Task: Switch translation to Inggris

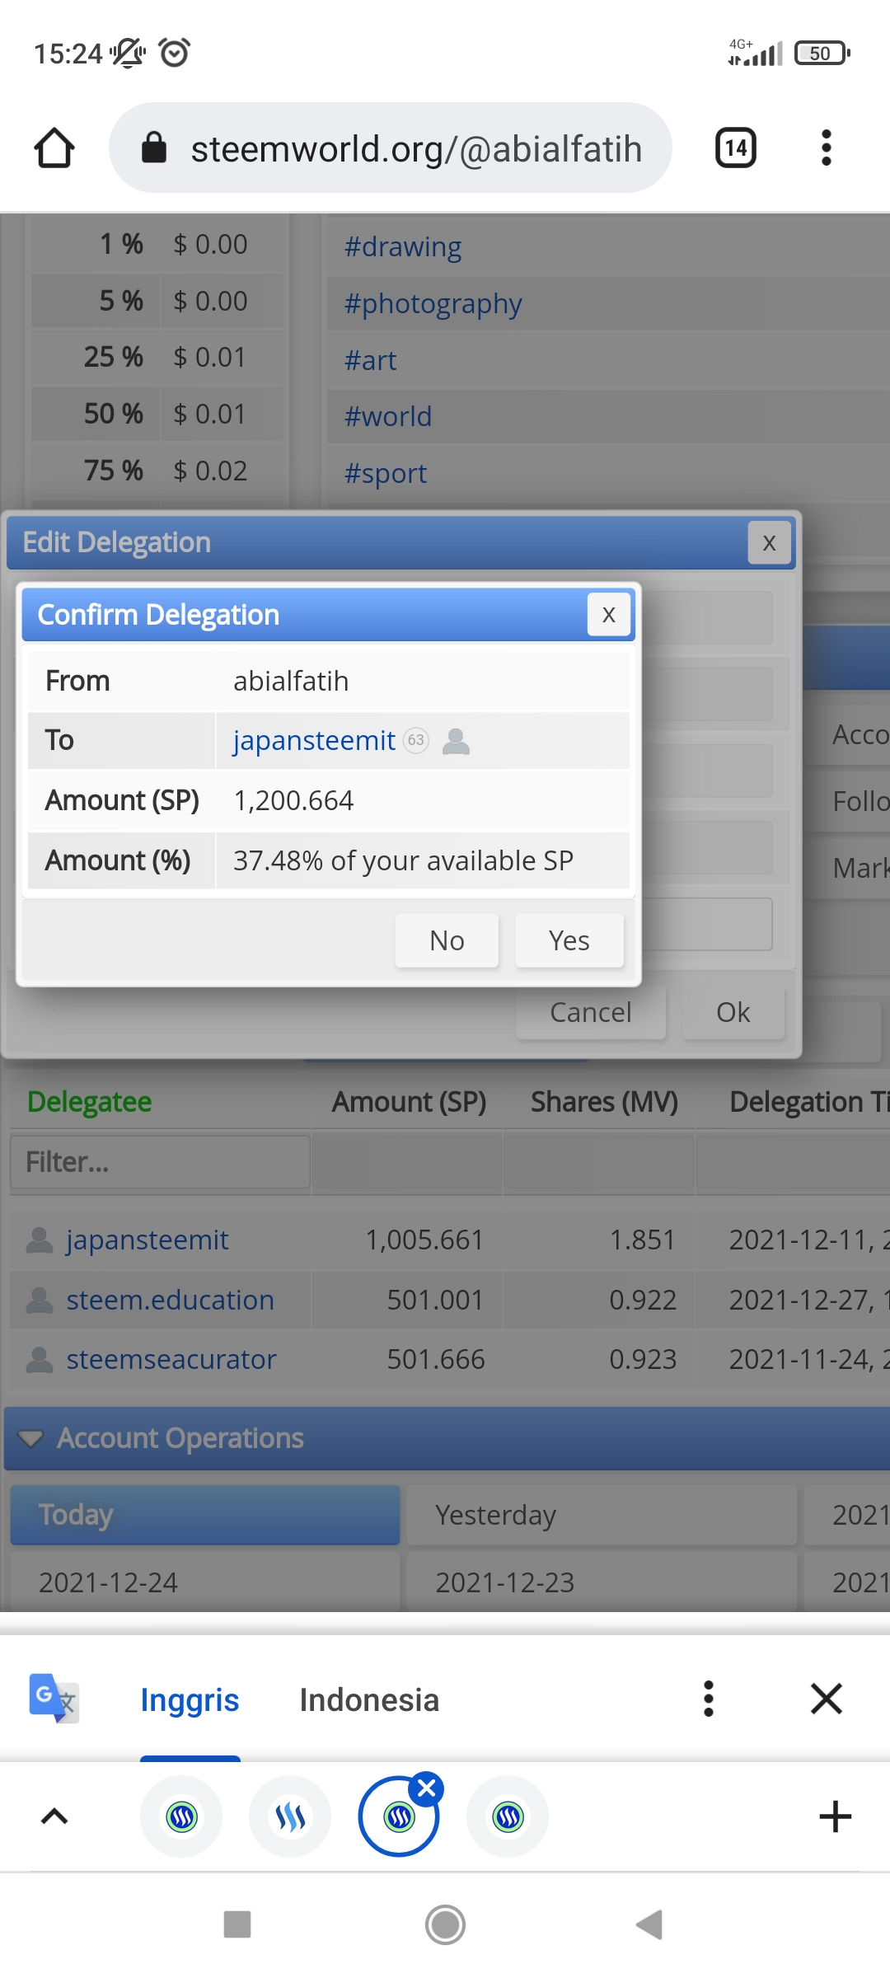Action: click(190, 1700)
